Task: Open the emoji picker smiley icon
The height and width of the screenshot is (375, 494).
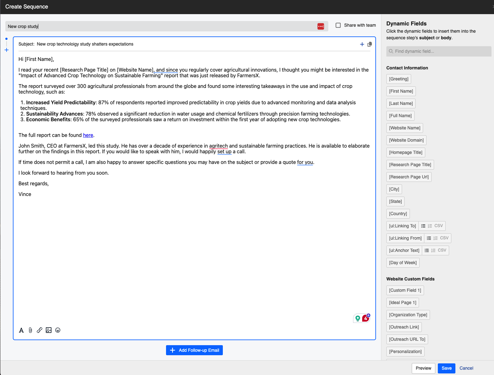Action: point(58,330)
